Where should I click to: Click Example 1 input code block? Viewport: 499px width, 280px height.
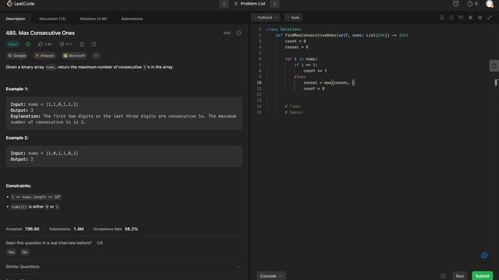[124, 113]
